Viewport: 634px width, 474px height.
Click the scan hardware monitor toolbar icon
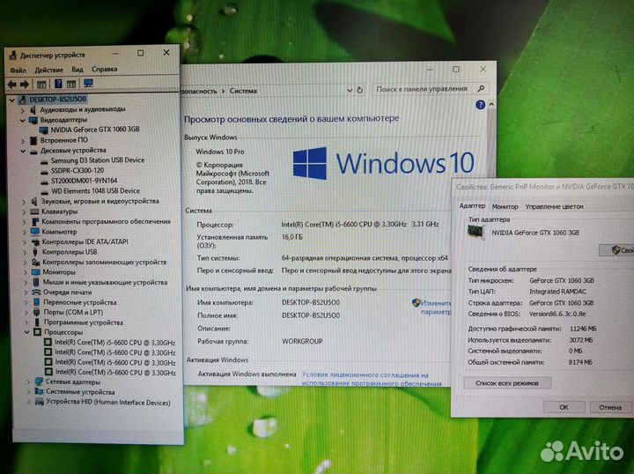[88, 85]
